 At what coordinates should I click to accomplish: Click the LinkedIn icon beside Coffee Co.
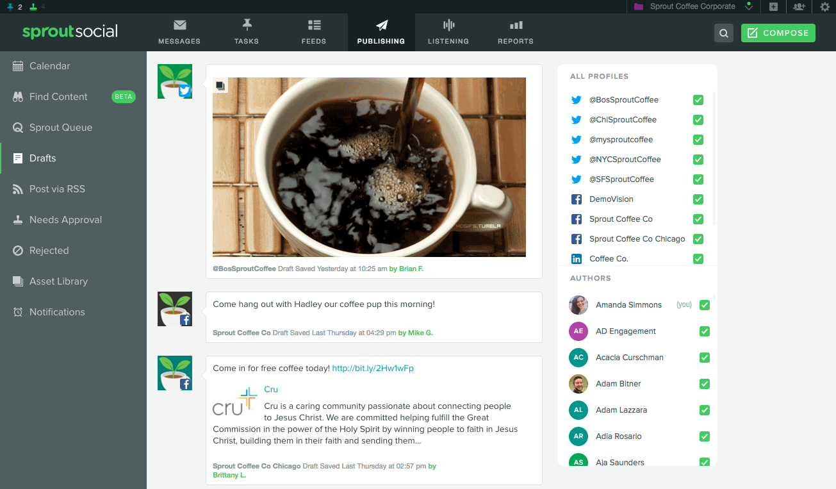[577, 259]
